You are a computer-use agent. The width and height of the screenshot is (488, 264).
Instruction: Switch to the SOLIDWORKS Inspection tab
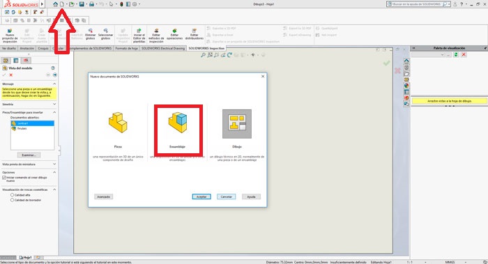[206, 49]
